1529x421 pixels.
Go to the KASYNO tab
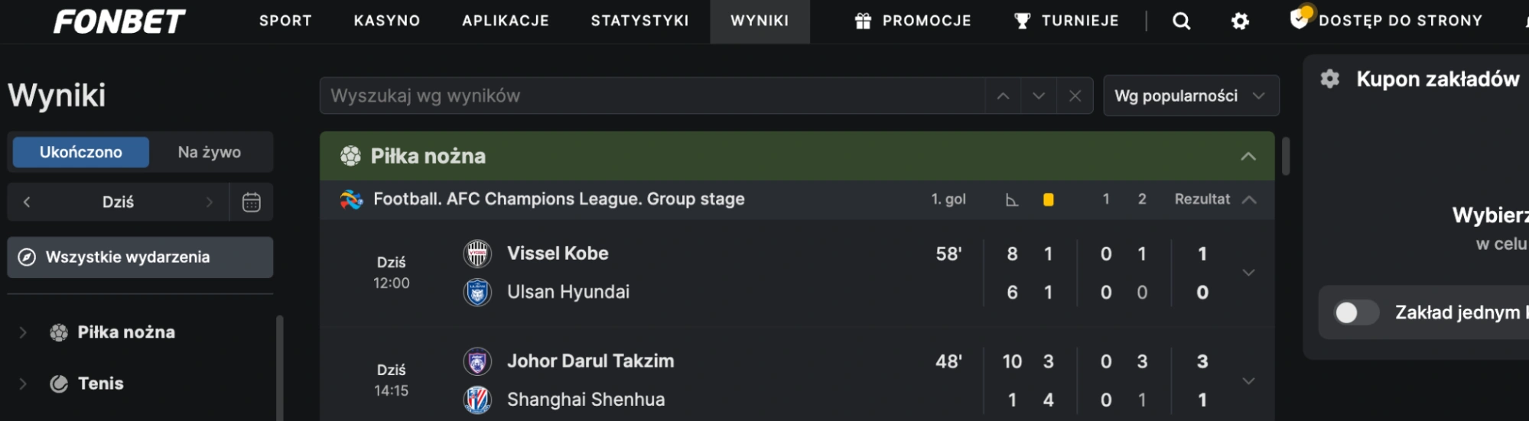point(386,21)
